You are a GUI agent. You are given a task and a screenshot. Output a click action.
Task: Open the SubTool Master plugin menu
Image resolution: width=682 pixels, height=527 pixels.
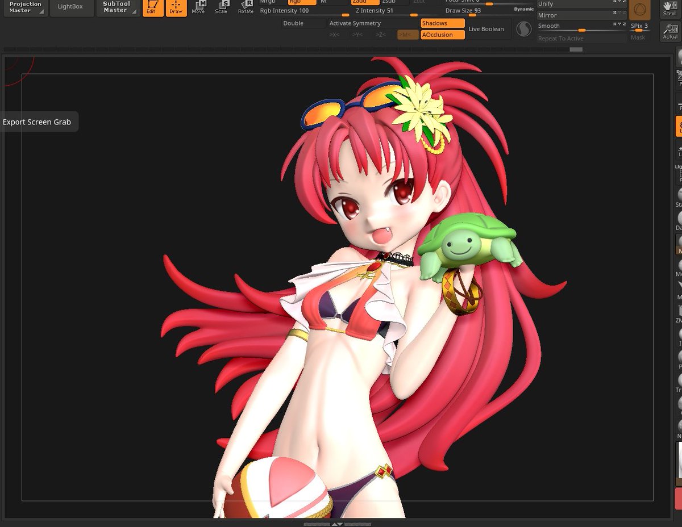point(118,7)
